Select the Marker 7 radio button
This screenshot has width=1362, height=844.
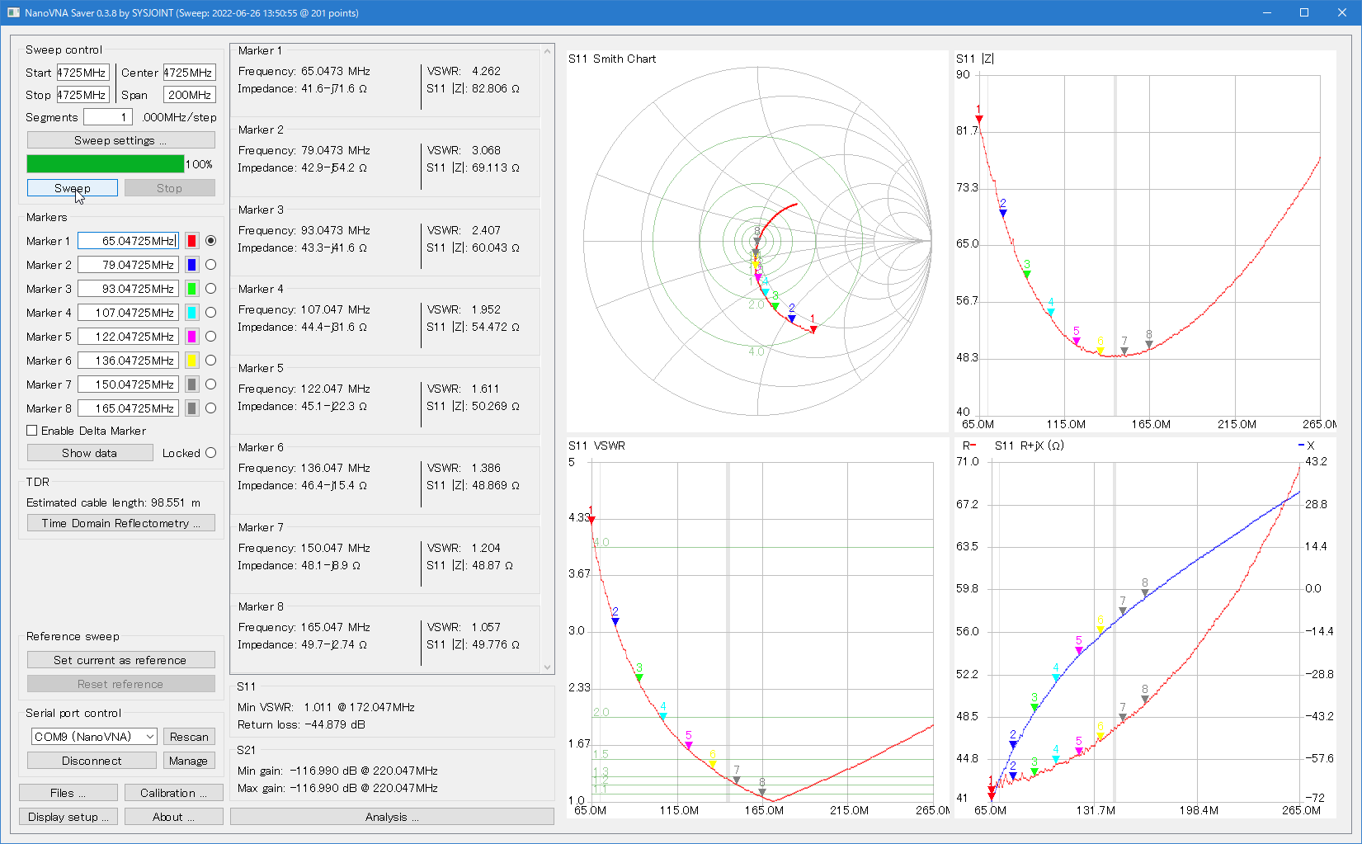click(x=211, y=384)
